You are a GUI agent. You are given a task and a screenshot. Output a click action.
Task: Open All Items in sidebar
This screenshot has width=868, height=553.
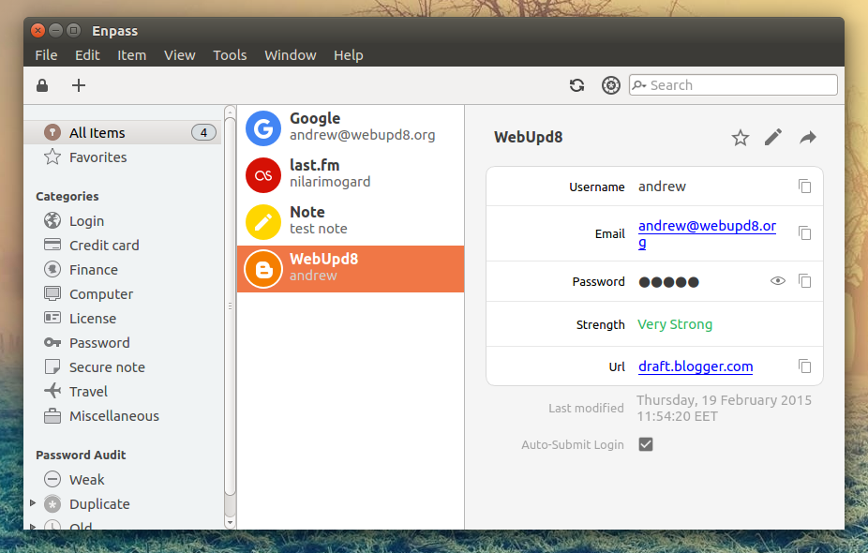[x=123, y=133]
